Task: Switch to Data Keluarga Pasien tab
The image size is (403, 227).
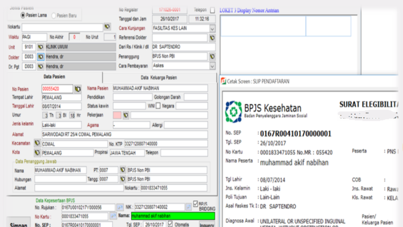Action: point(159,77)
